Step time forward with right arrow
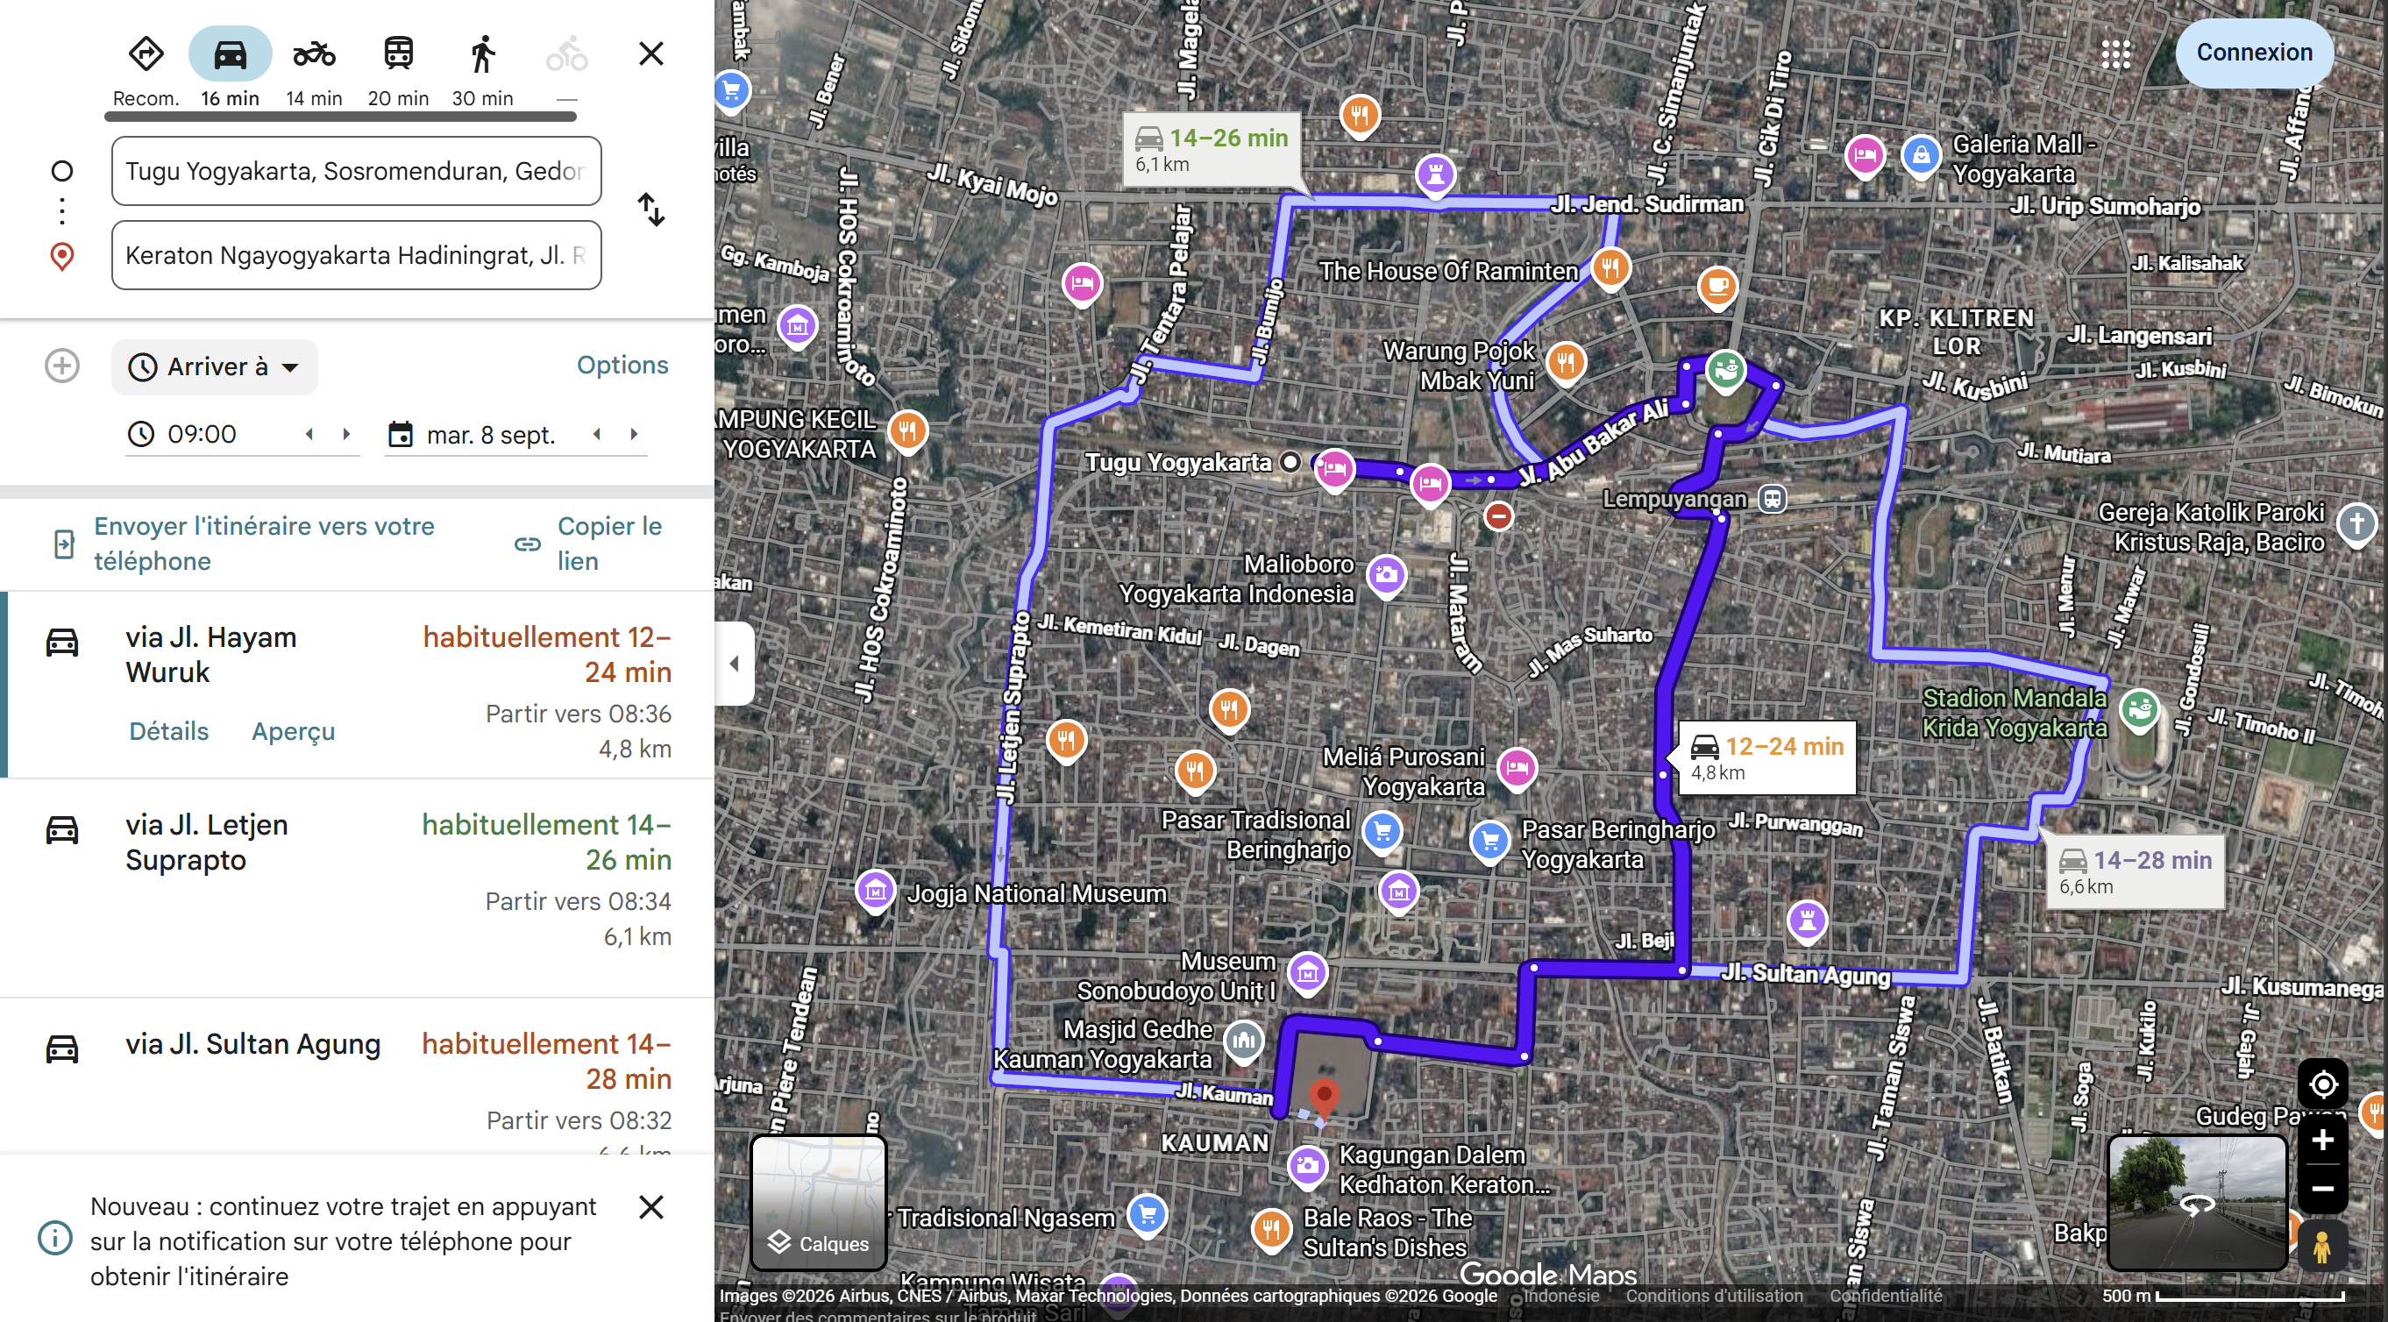This screenshot has height=1322, width=2388. [346, 434]
